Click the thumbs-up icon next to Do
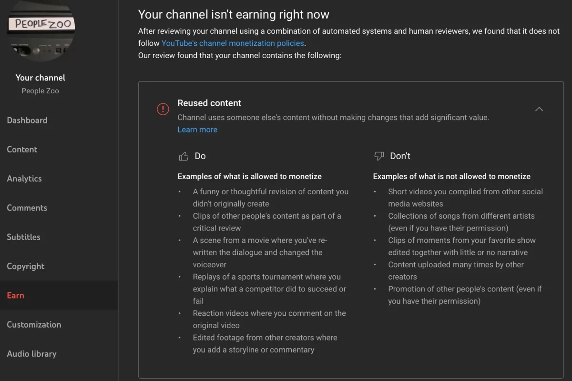The image size is (572, 381). [x=184, y=156]
